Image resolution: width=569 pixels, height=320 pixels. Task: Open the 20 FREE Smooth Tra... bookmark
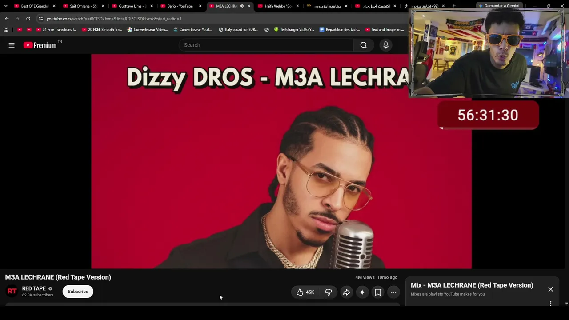point(102,30)
